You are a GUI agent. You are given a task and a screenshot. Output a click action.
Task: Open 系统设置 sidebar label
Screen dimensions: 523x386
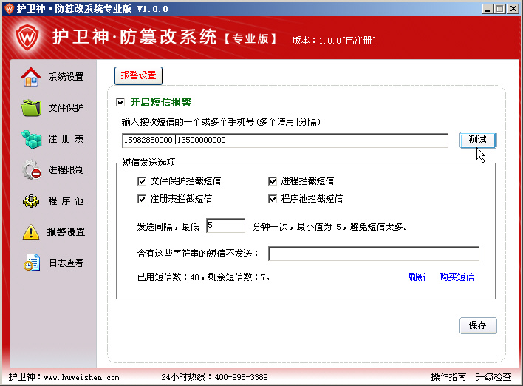66,77
